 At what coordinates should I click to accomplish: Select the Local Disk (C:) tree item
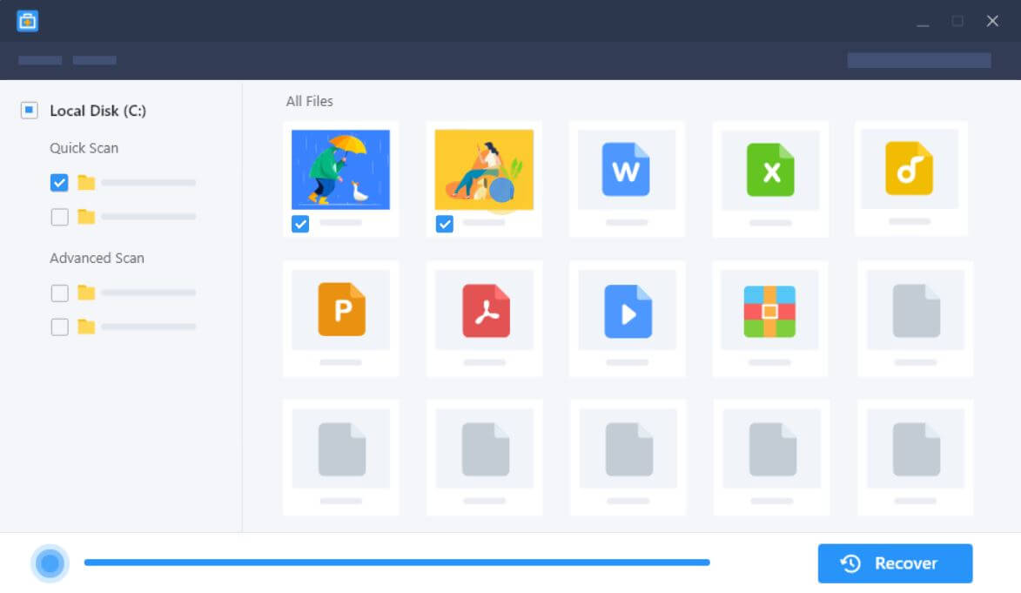(97, 111)
